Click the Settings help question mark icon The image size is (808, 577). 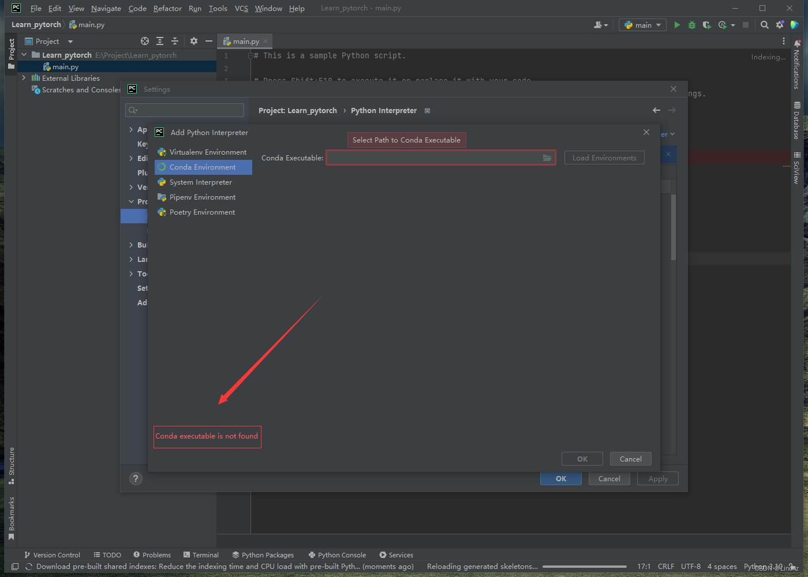[x=136, y=478]
